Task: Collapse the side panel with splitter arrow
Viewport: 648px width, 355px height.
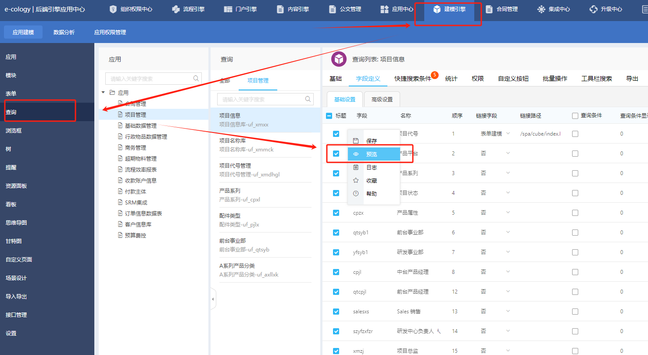Action: (213, 299)
